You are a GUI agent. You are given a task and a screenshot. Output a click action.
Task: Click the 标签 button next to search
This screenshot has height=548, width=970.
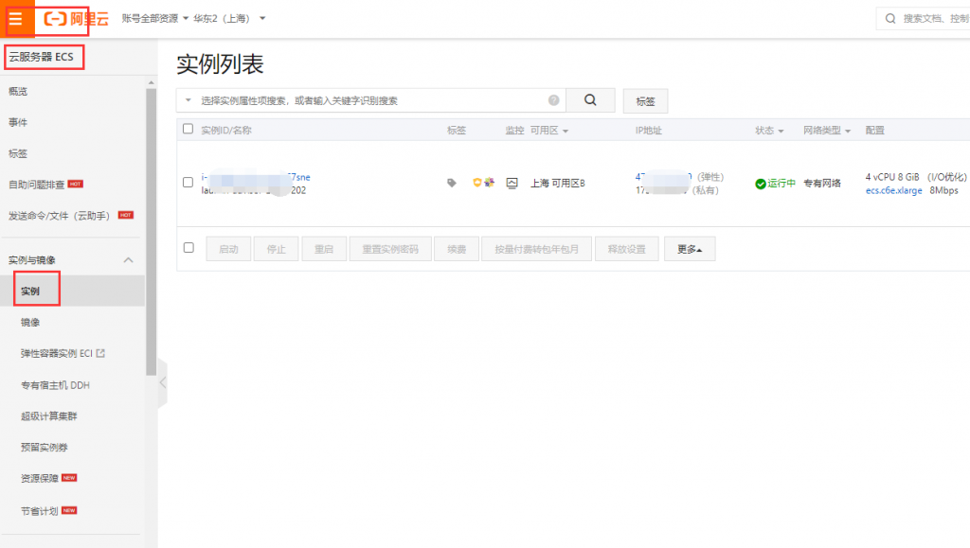click(645, 101)
